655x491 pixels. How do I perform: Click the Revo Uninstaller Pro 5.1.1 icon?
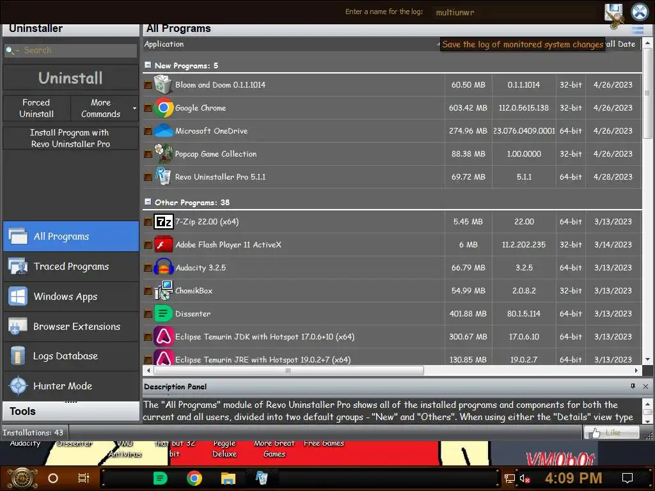[163, 176]
